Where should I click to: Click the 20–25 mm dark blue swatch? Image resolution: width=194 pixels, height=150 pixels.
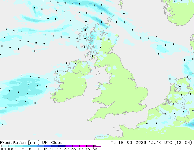pyautogui.click(x=54, y=146)
